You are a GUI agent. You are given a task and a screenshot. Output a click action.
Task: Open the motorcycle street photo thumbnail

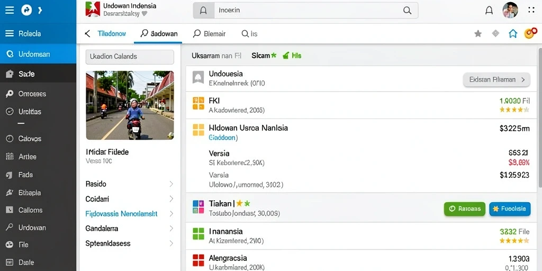(x=130, y=105)
